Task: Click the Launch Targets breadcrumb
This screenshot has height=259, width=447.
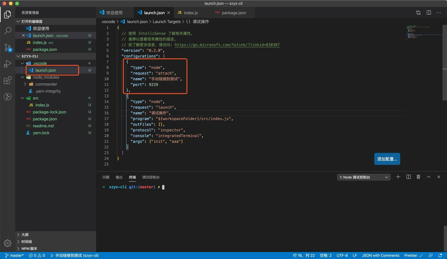Action: point(167,22)
